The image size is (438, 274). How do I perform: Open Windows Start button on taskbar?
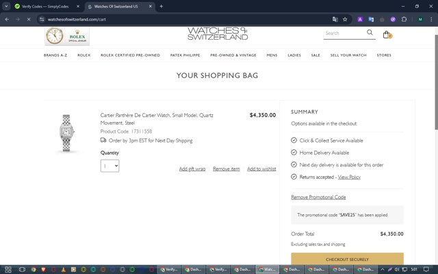coord(8,269)
